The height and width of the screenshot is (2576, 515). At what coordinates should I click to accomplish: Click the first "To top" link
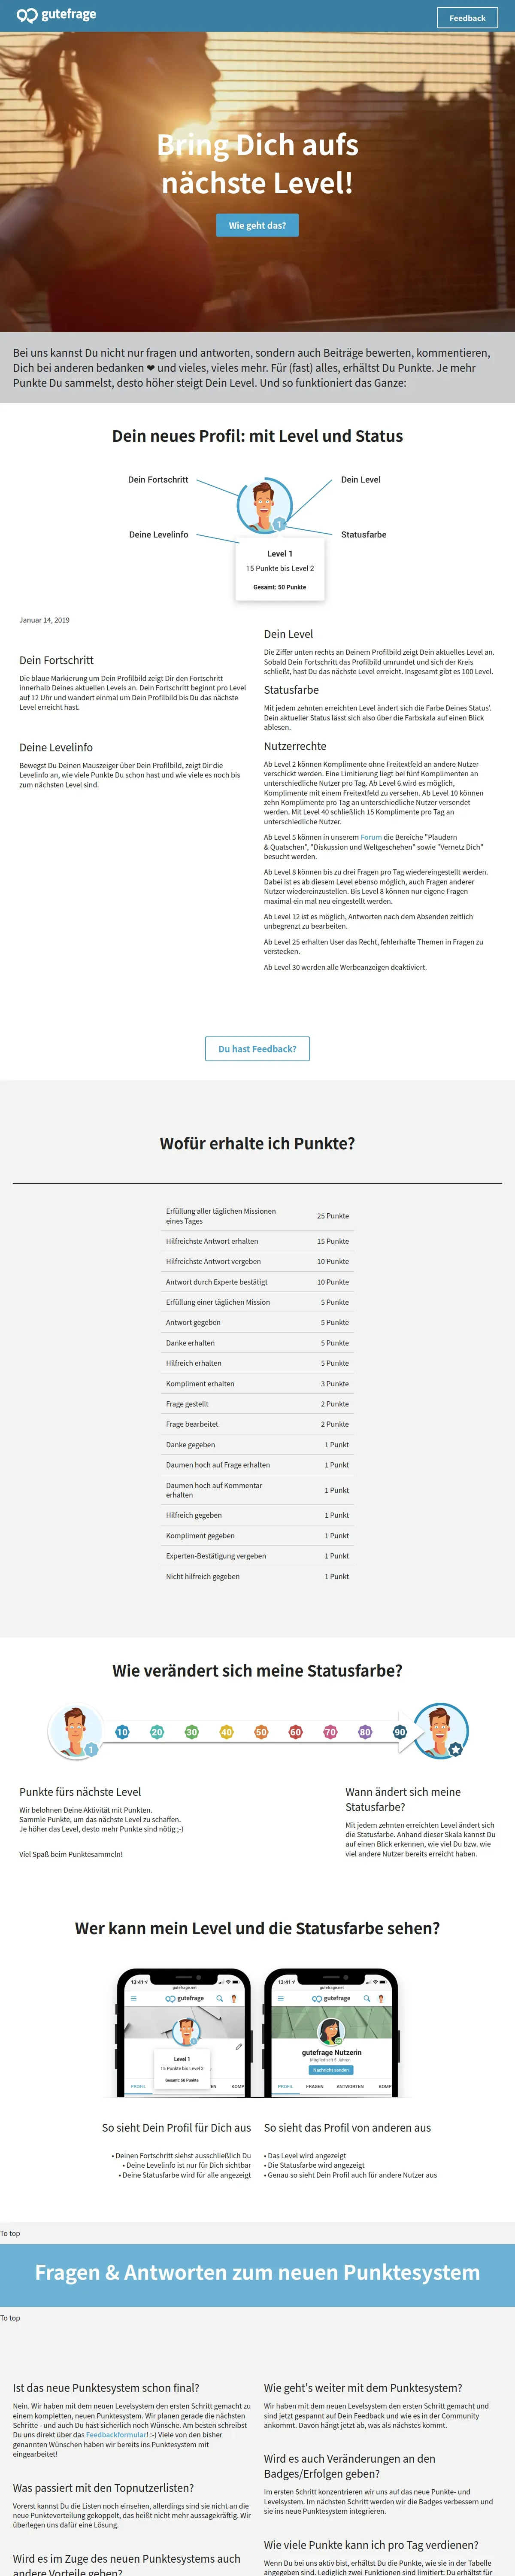point(10,2233)
